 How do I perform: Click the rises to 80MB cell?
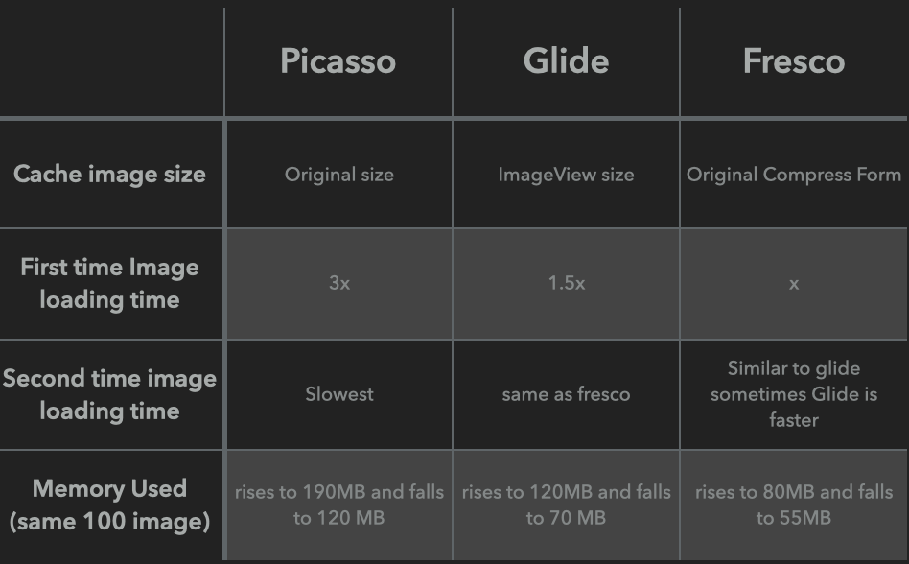pos(793,505)
